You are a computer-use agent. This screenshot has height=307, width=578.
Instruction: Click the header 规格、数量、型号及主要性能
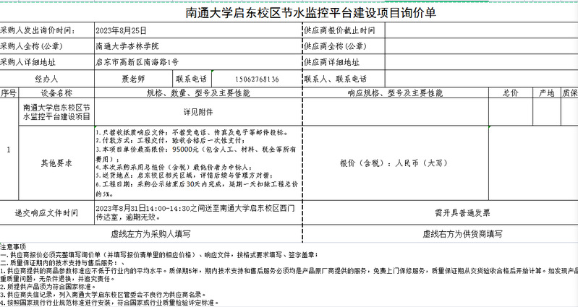pyautogui.click(x=198, y=92)
